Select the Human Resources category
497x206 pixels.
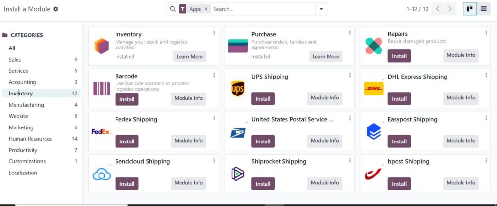click(30, 139)
